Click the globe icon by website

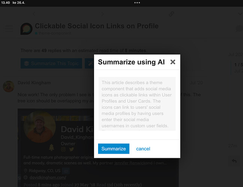[x=25, y=177]
